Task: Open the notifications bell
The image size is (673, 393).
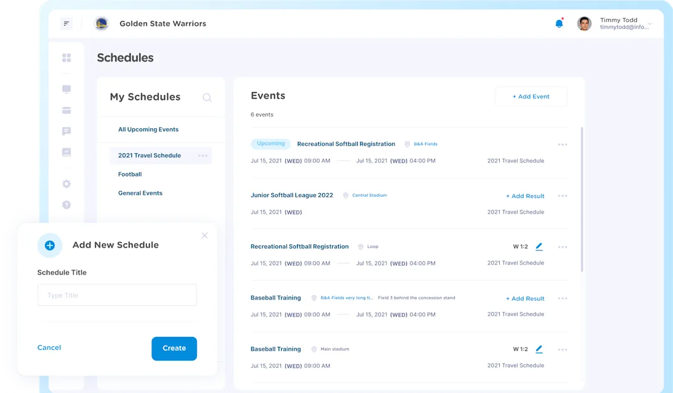Action: tap(559, 23)
